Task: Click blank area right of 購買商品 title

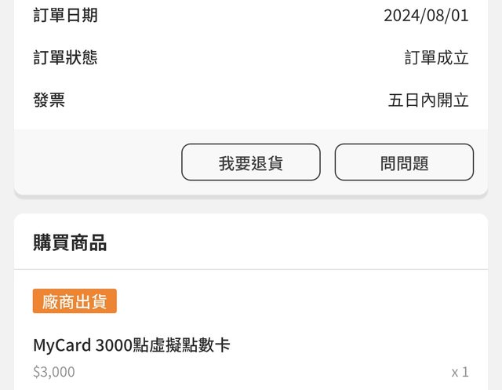Action: pos(295,242)
